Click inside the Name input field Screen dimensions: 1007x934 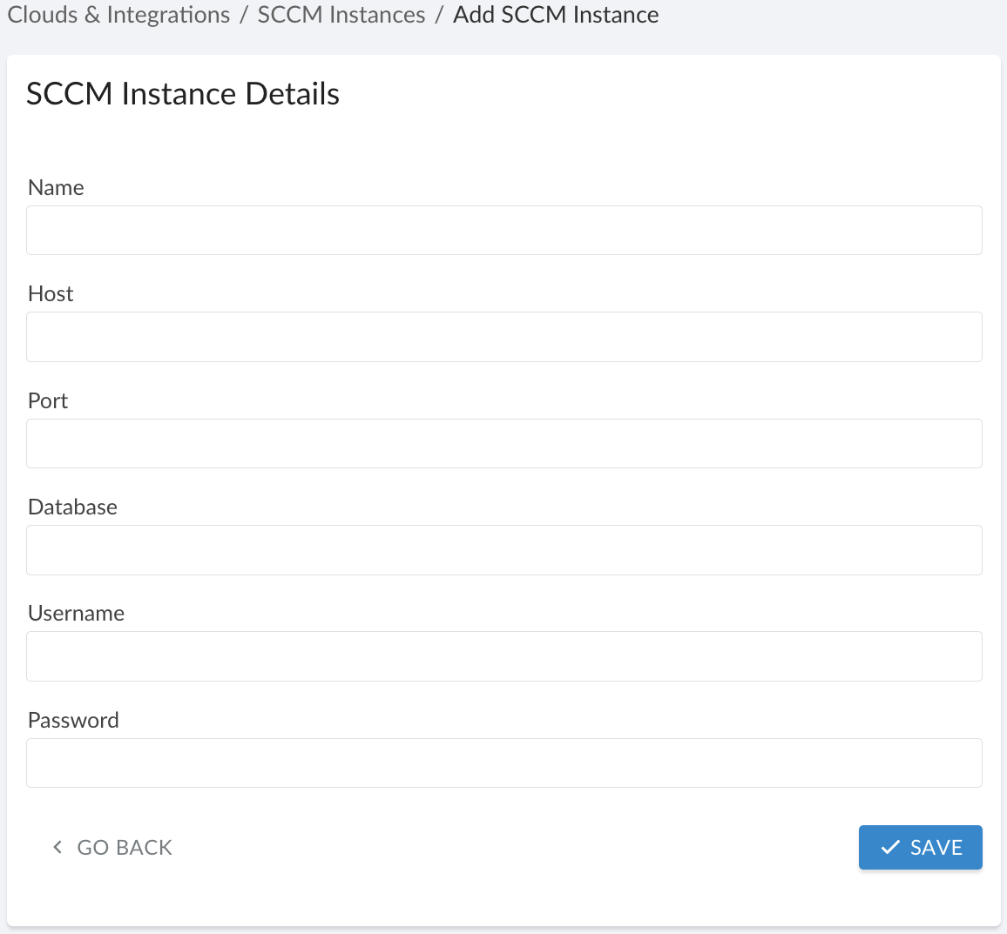(503, 230)
